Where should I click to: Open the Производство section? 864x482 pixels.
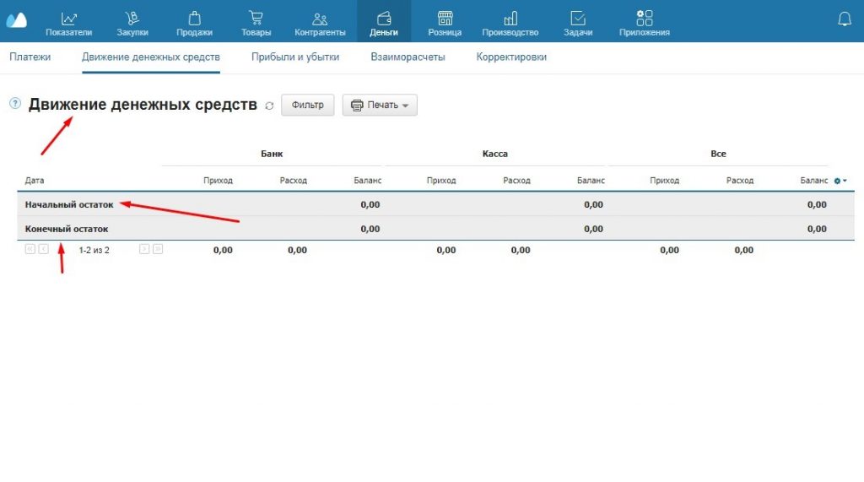point(510,24)
